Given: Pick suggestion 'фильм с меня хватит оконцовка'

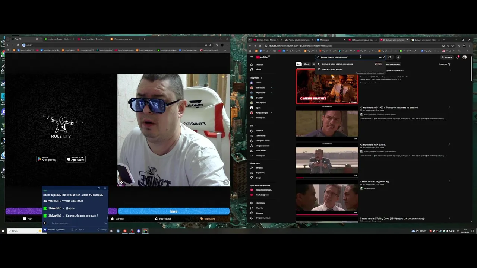Looking at the screenshot, I should pyautogui.click(x=337, y=64).
